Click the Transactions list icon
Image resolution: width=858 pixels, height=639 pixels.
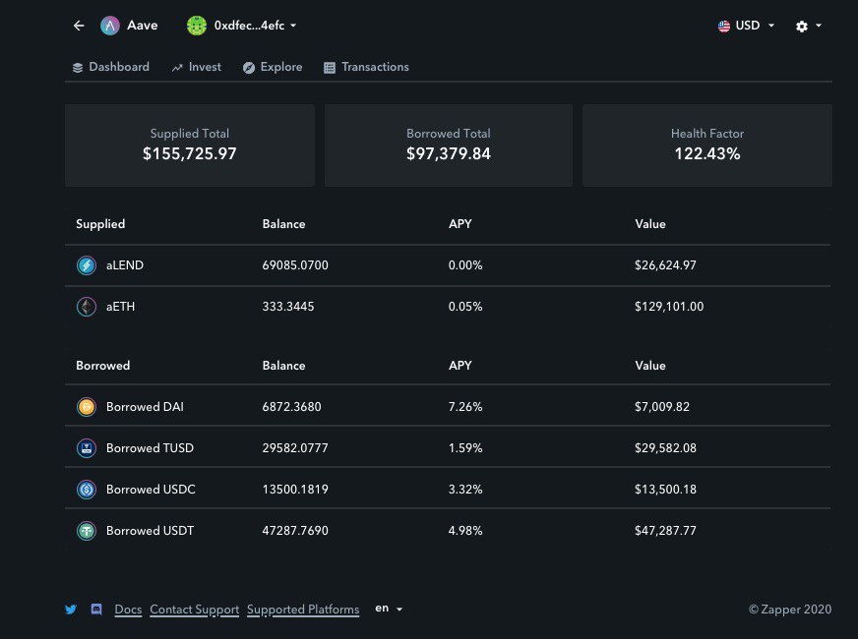click(x=330, y=68)
